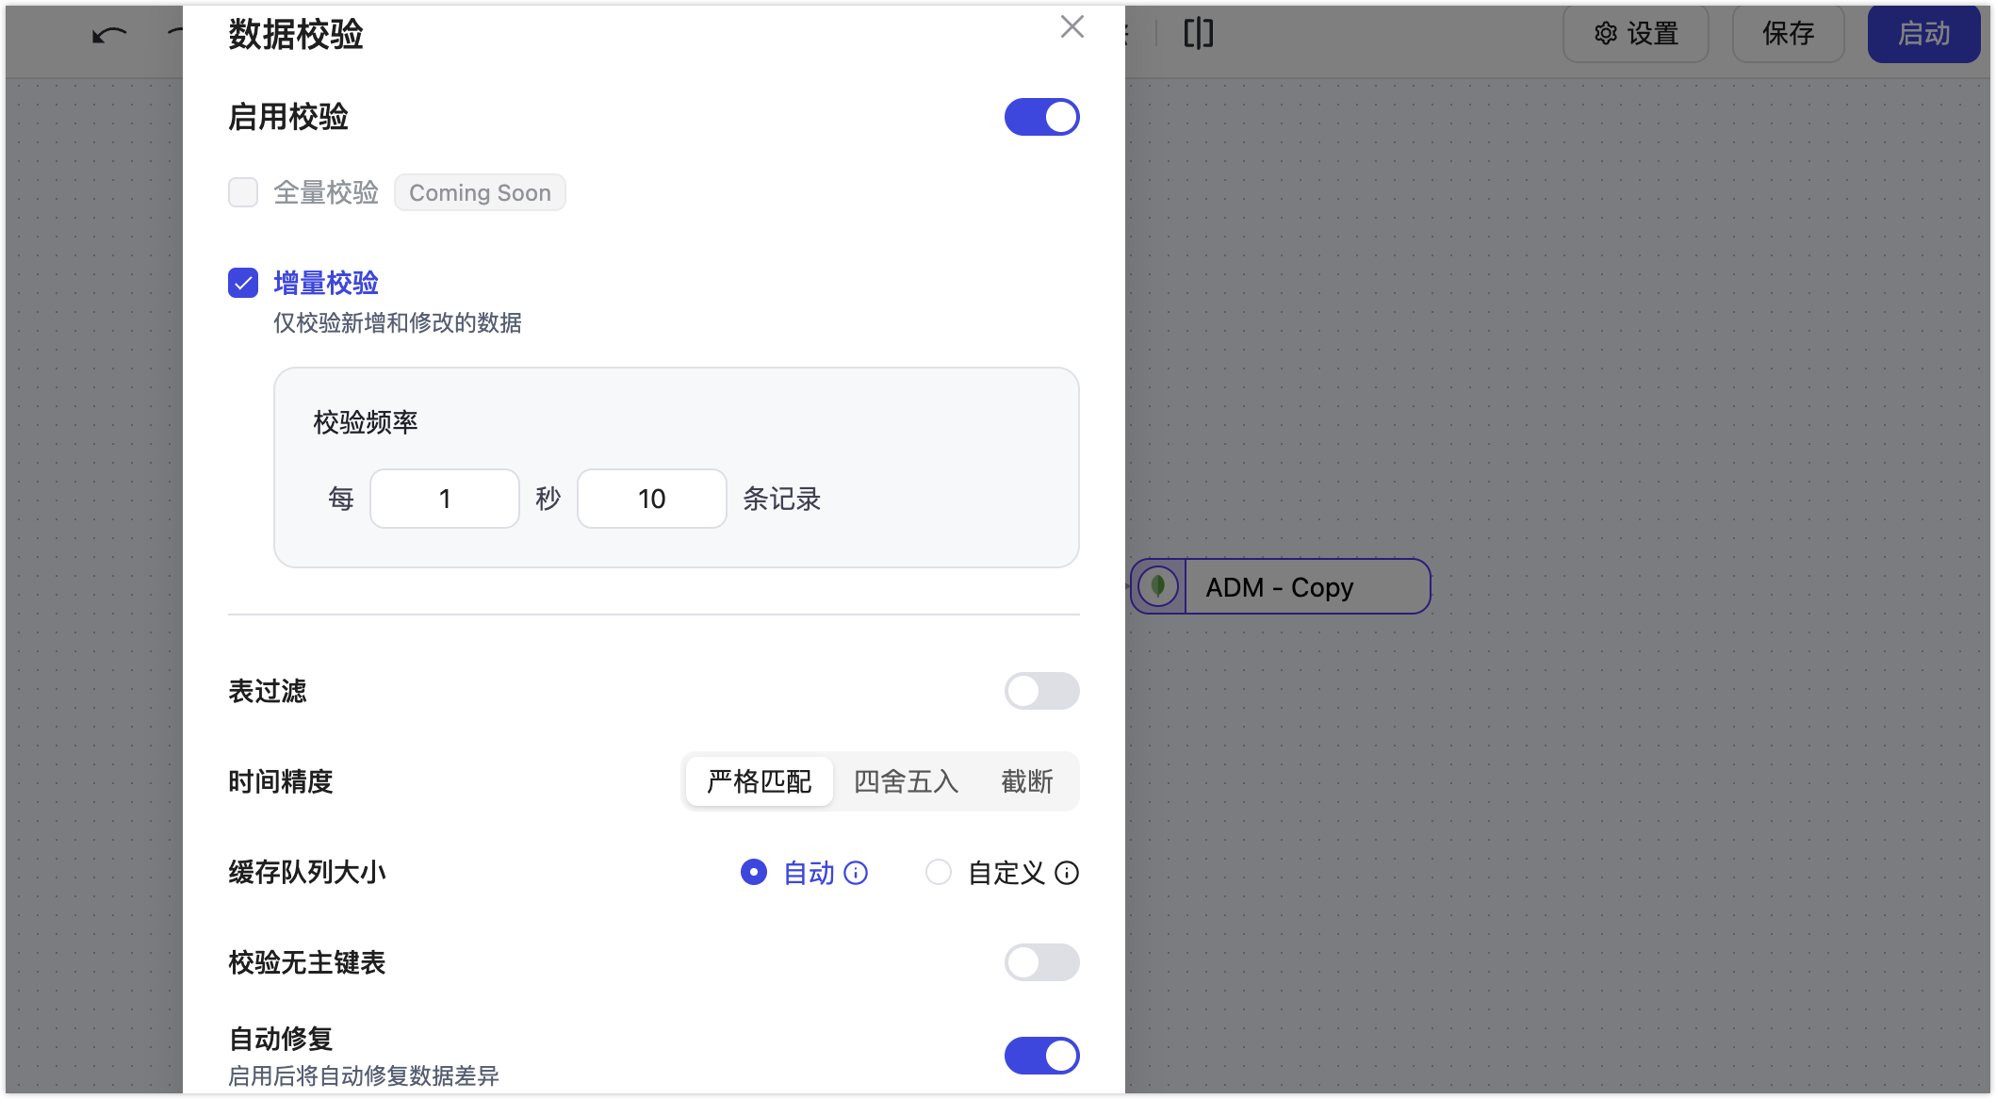Disable the 启用校验 toggle
Image resolution: width=1996 pixels, height=1099 pixels.
click(1042, 117)
